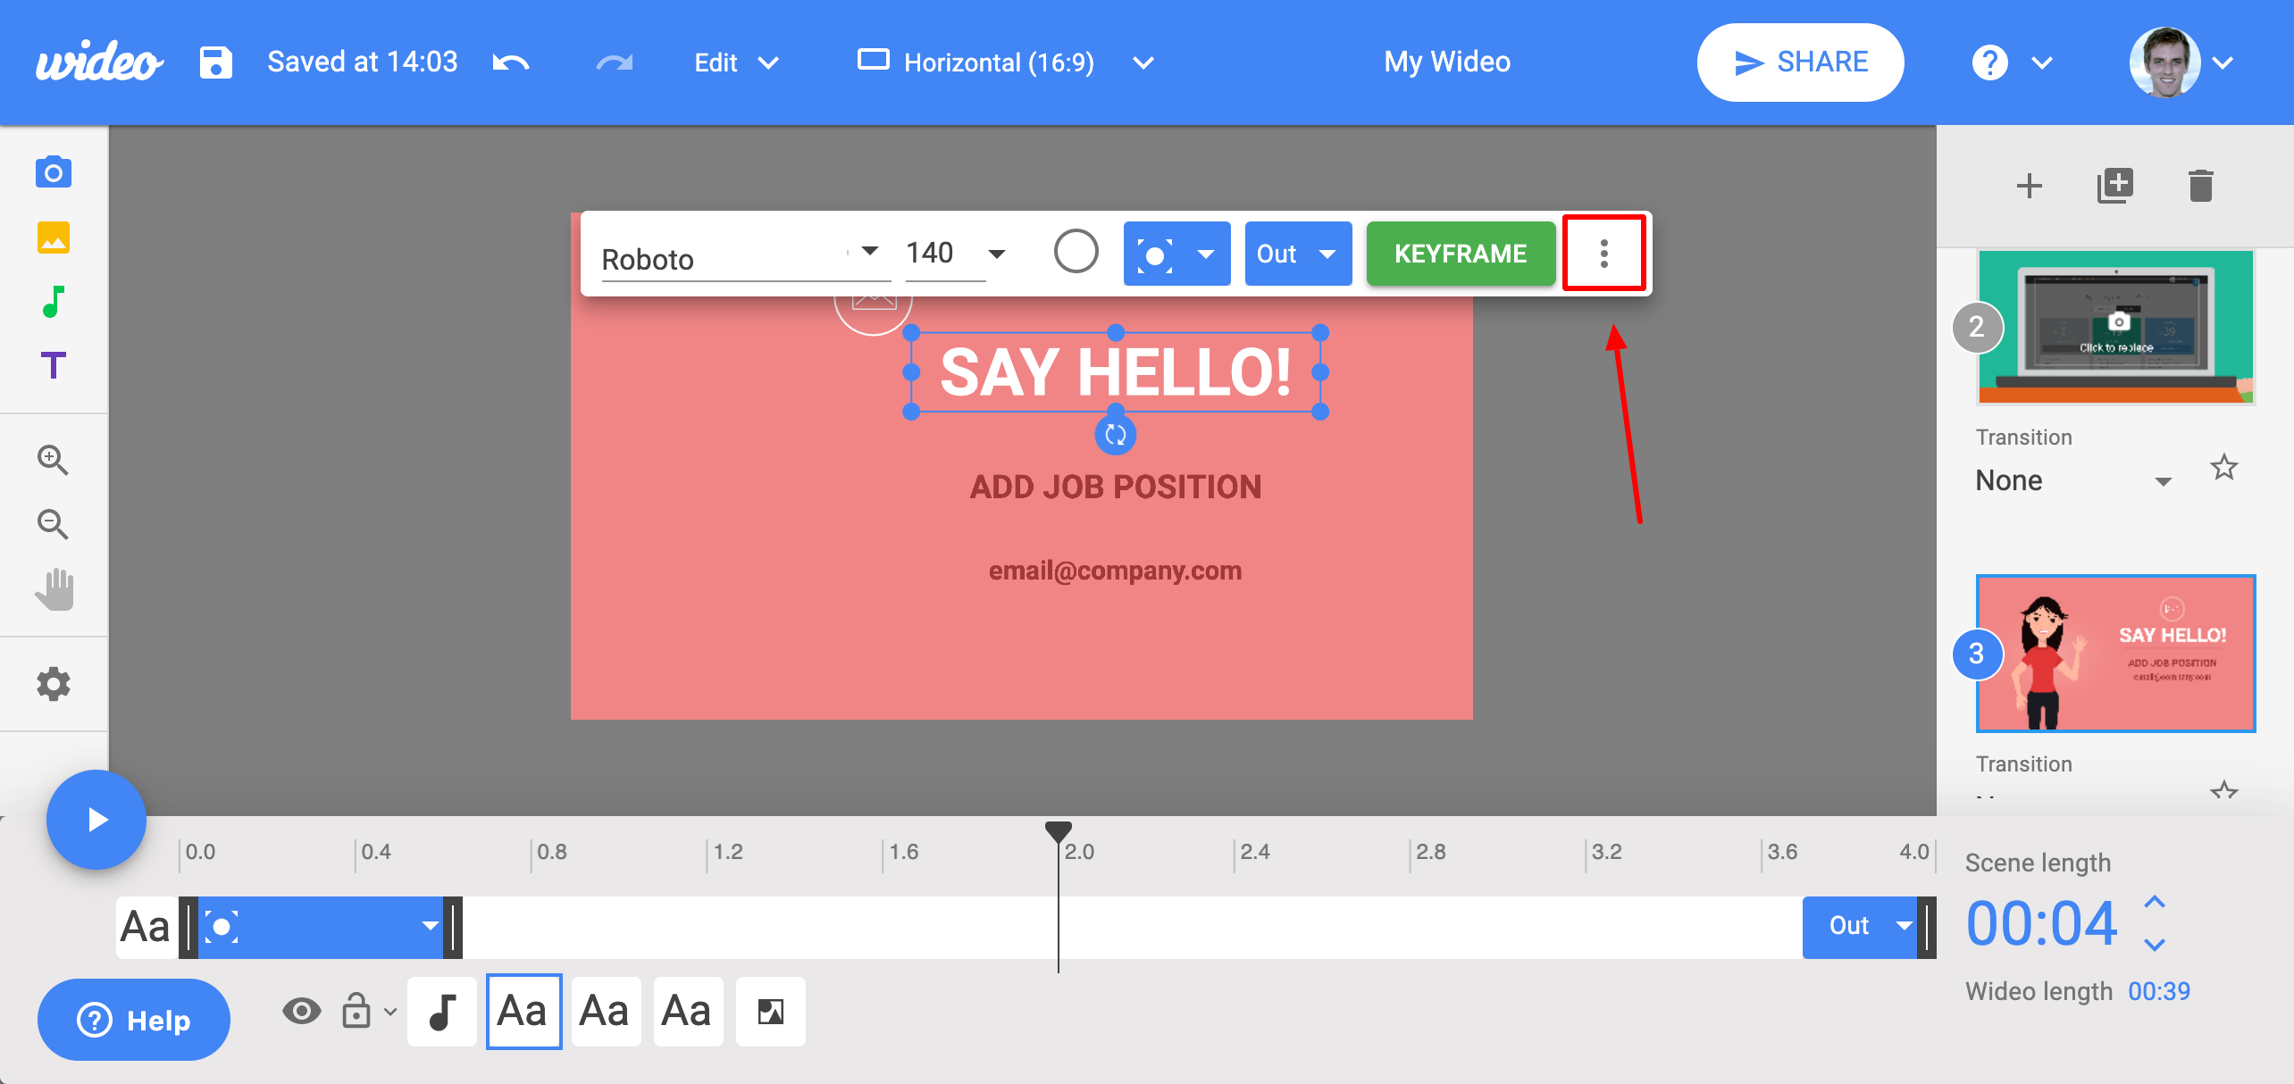Click the zoom in magnifier
Image resolution: width=2294 pixels, height=1084 pixels.
point(53,460)
